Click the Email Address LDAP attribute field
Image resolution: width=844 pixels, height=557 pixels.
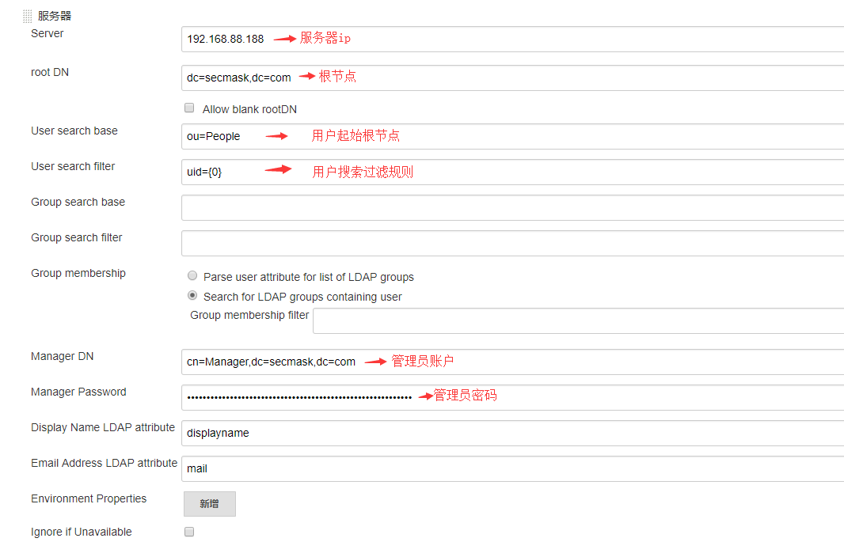475,468
